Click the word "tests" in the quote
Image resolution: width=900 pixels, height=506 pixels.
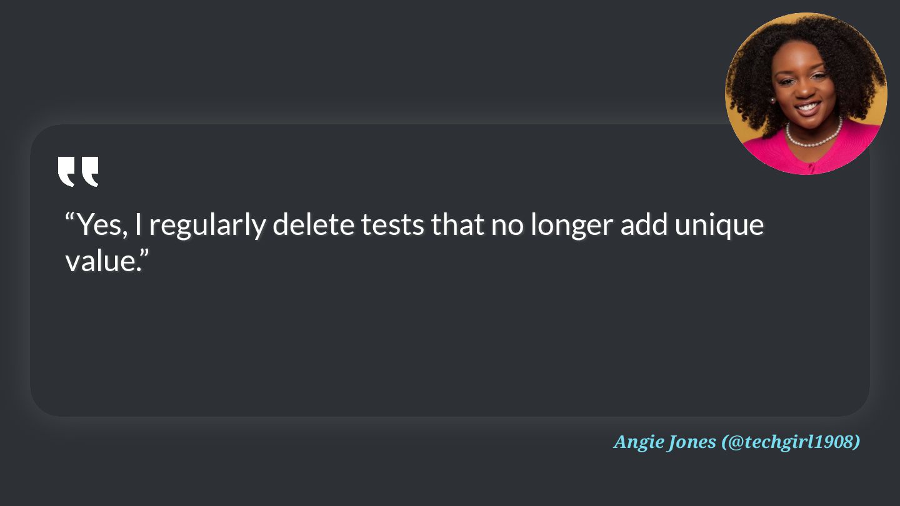pos(392,226)
